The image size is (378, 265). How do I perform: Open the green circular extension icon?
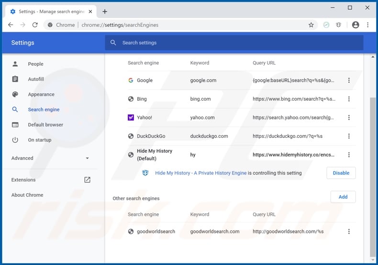326,25
